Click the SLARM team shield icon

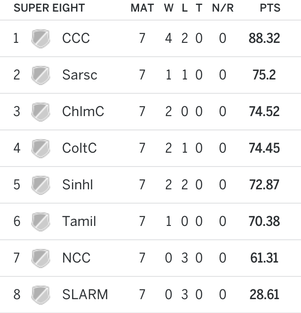click(40, 295)
